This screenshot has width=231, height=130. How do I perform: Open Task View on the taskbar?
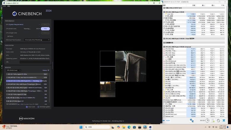(113, 127)
